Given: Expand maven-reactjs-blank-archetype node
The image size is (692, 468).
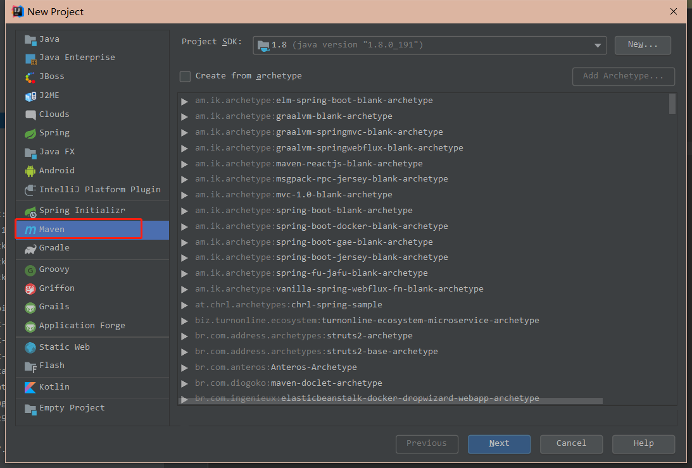Looking at the screenshot, I should coord(184,164).
